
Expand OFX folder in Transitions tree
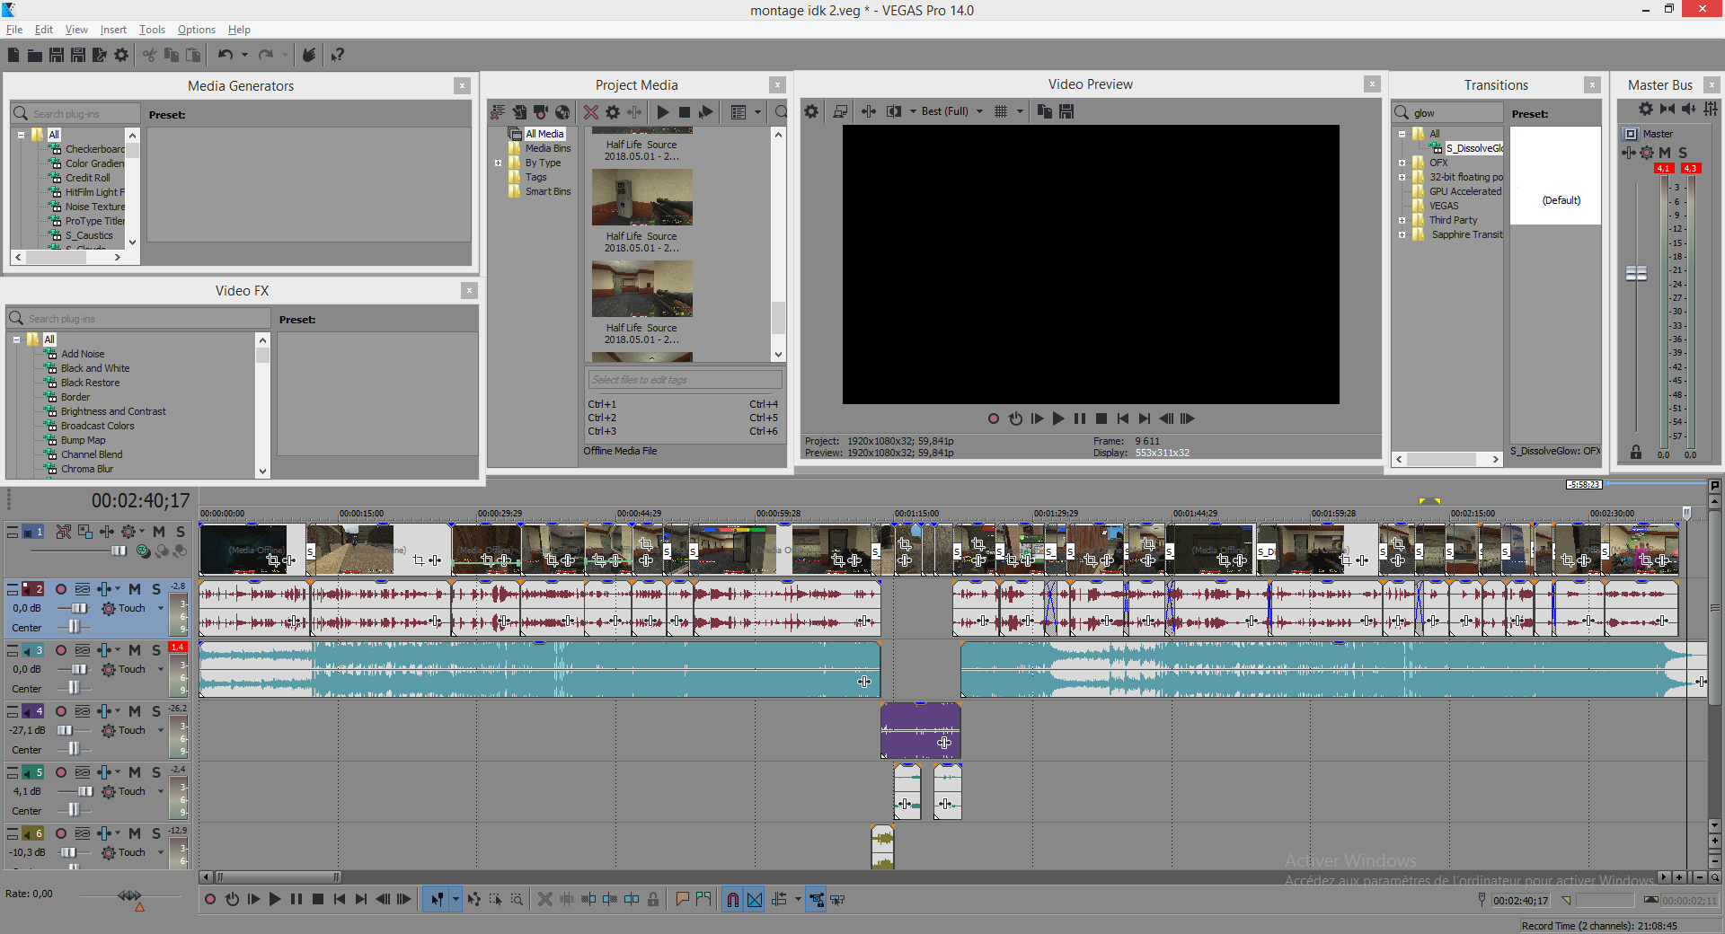[1402, 163]
